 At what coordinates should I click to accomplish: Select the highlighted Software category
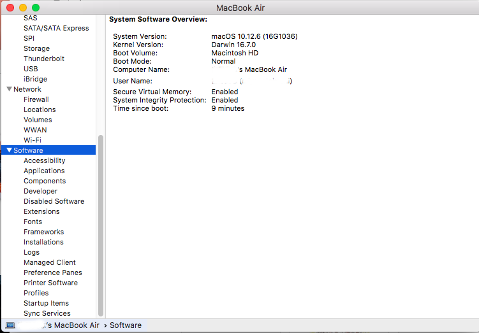[48, 150]
